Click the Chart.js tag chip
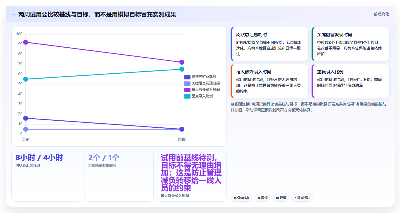Viewport: 401px width, 213px height. (241, 198)
